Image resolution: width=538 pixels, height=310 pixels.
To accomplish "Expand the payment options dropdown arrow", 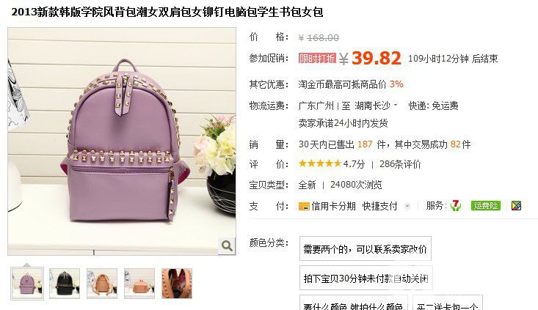I will (x=407, y=206).
